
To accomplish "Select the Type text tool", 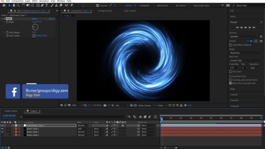I will 47,5.
